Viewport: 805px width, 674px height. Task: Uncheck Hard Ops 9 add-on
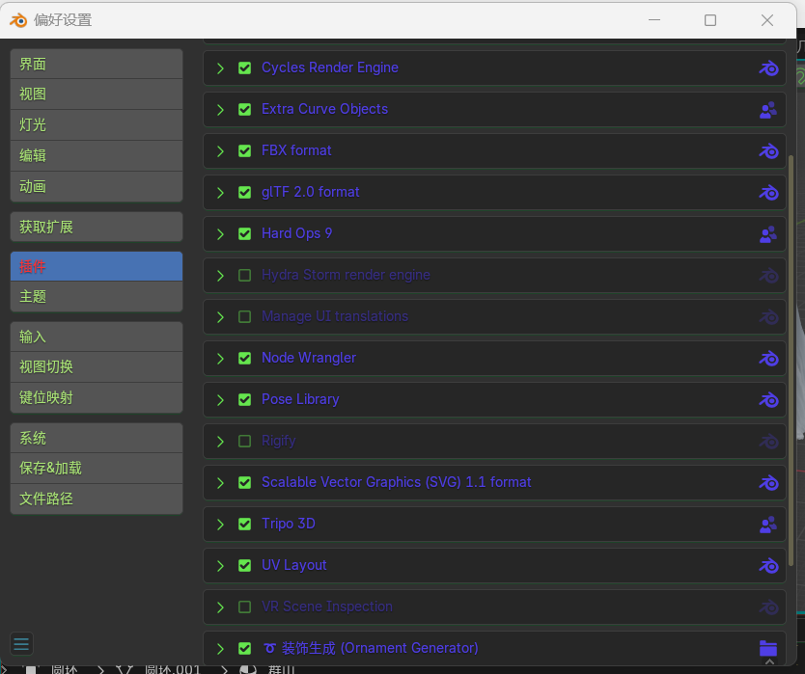pos(245,234)
